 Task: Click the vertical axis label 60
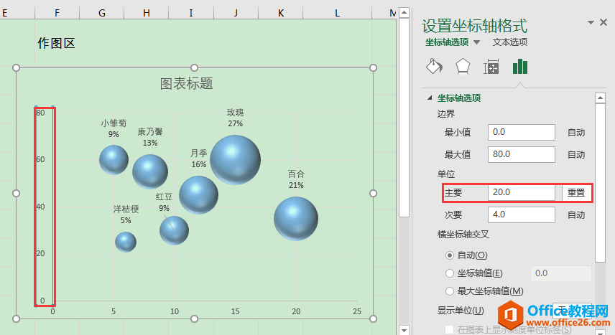[x=40, y=159]
